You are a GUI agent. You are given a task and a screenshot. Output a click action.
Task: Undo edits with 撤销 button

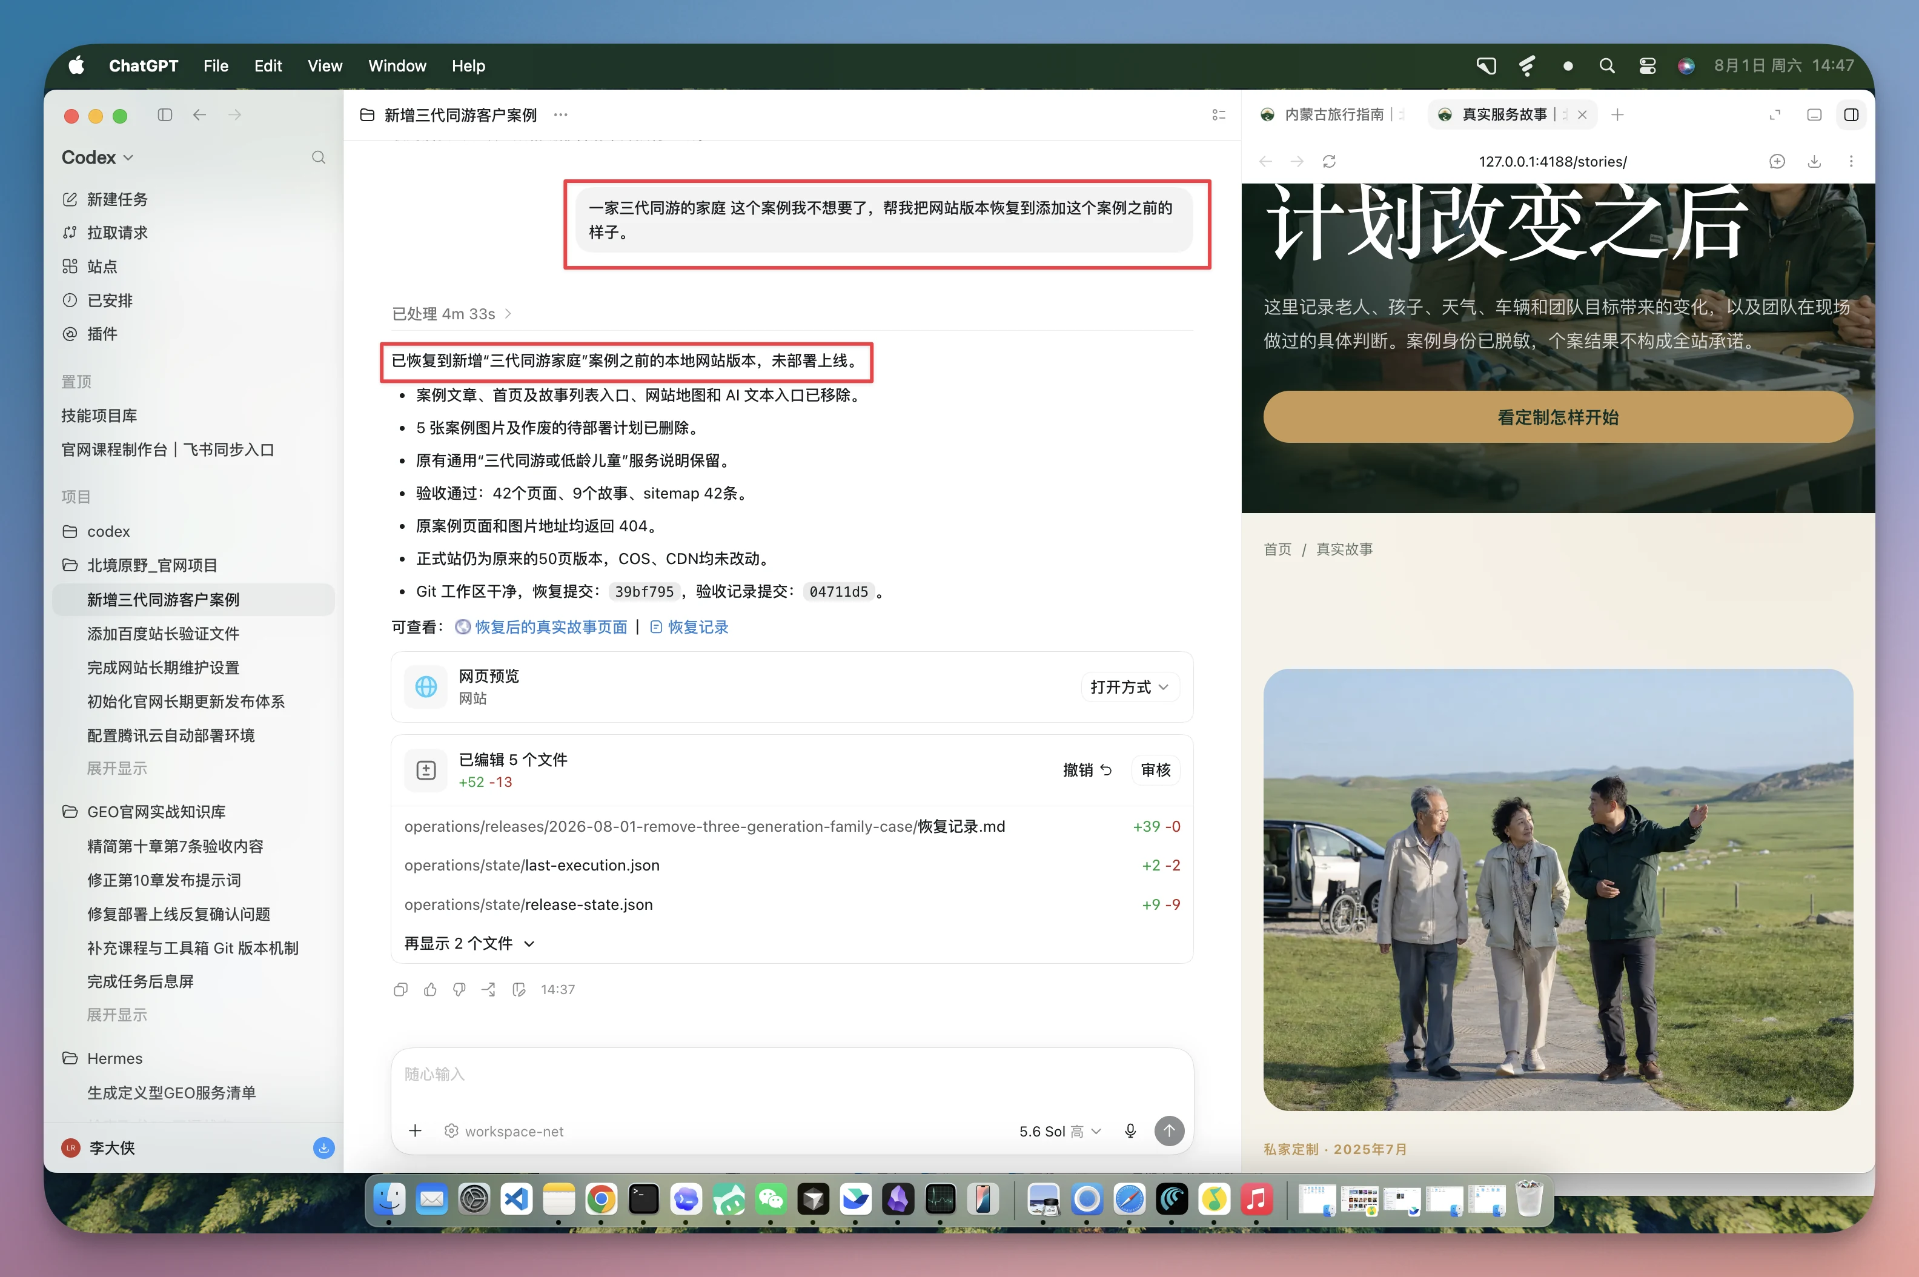click(x=1087, y=769)
